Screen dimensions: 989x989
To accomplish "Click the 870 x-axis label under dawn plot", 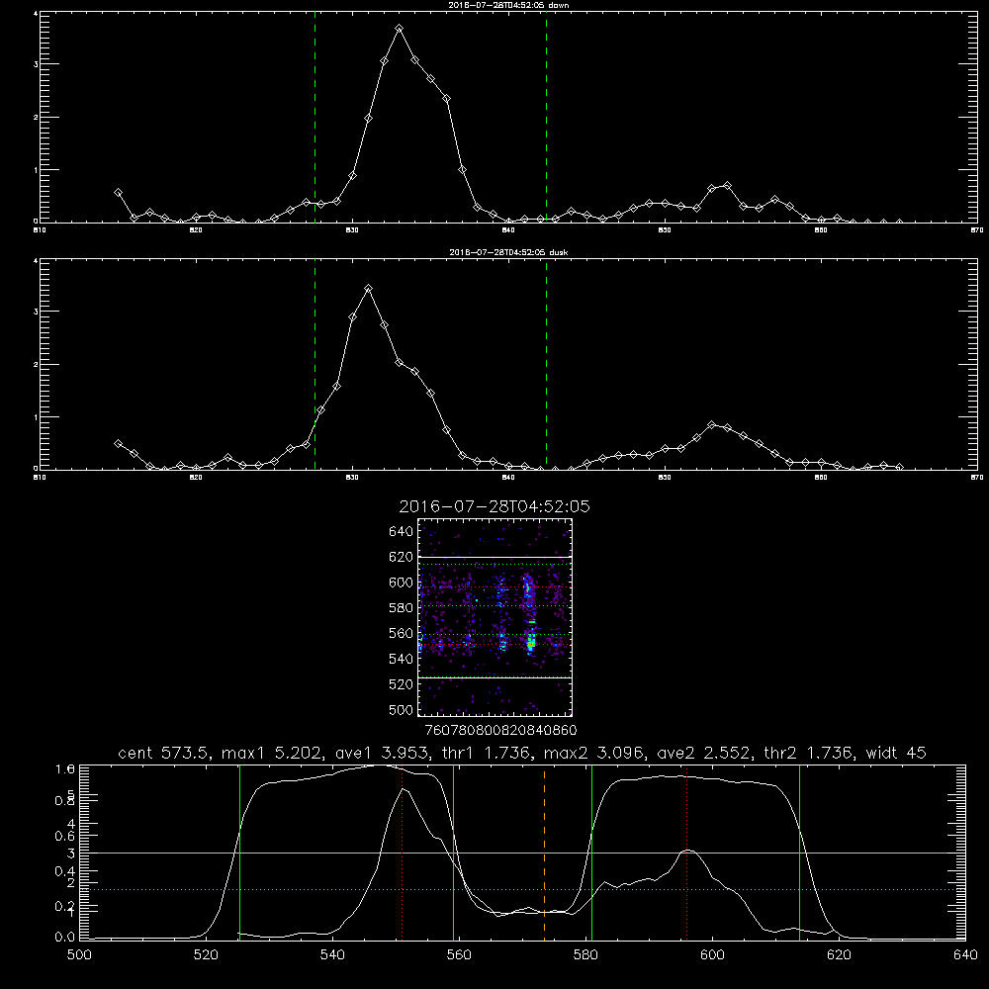I will [x=976, y=230].
